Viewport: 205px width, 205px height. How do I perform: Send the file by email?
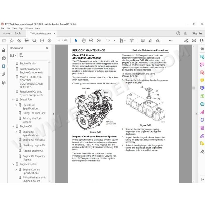pyautogui.click(x=194, y=40)
